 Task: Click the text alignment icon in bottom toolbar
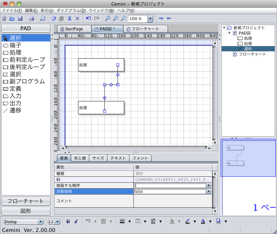click(88, 221)
